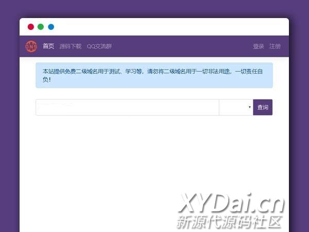The width and height of the screenshot is (309, 232).
Task: Click the blue dot in title bar
Action: pos(51,27)
